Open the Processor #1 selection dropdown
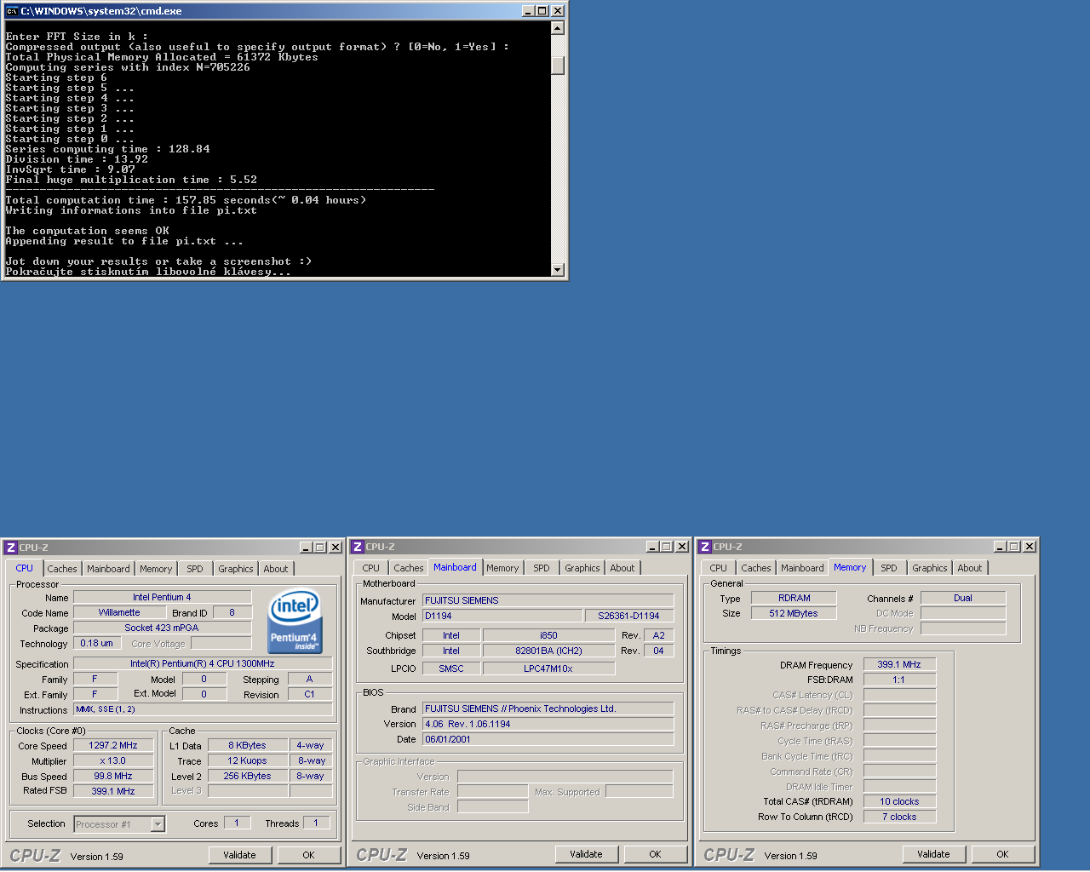Viewport: 1090px width, 872px height. point(158,823)
